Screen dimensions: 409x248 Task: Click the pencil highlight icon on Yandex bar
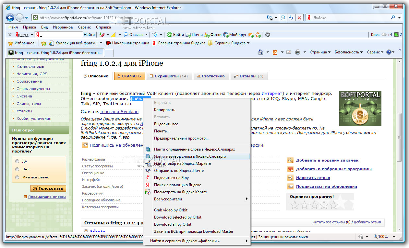pos(102,35)
